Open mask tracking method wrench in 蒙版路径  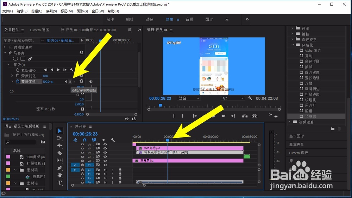(71, 70)
